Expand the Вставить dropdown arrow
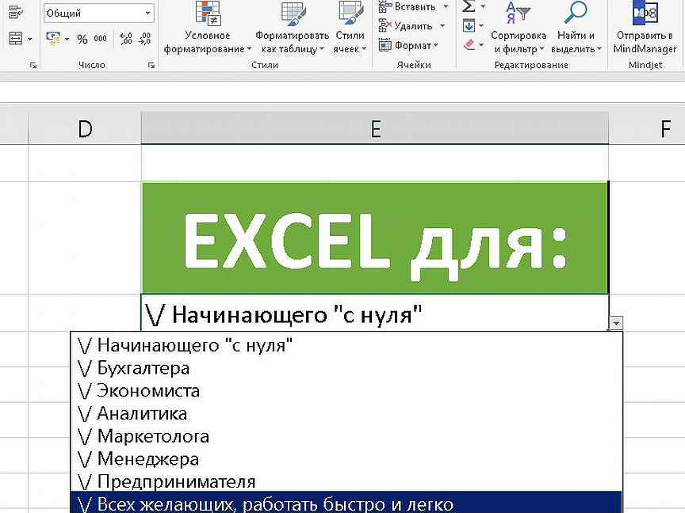This screenshot has width=685, height=513. (x=446, y=6)
